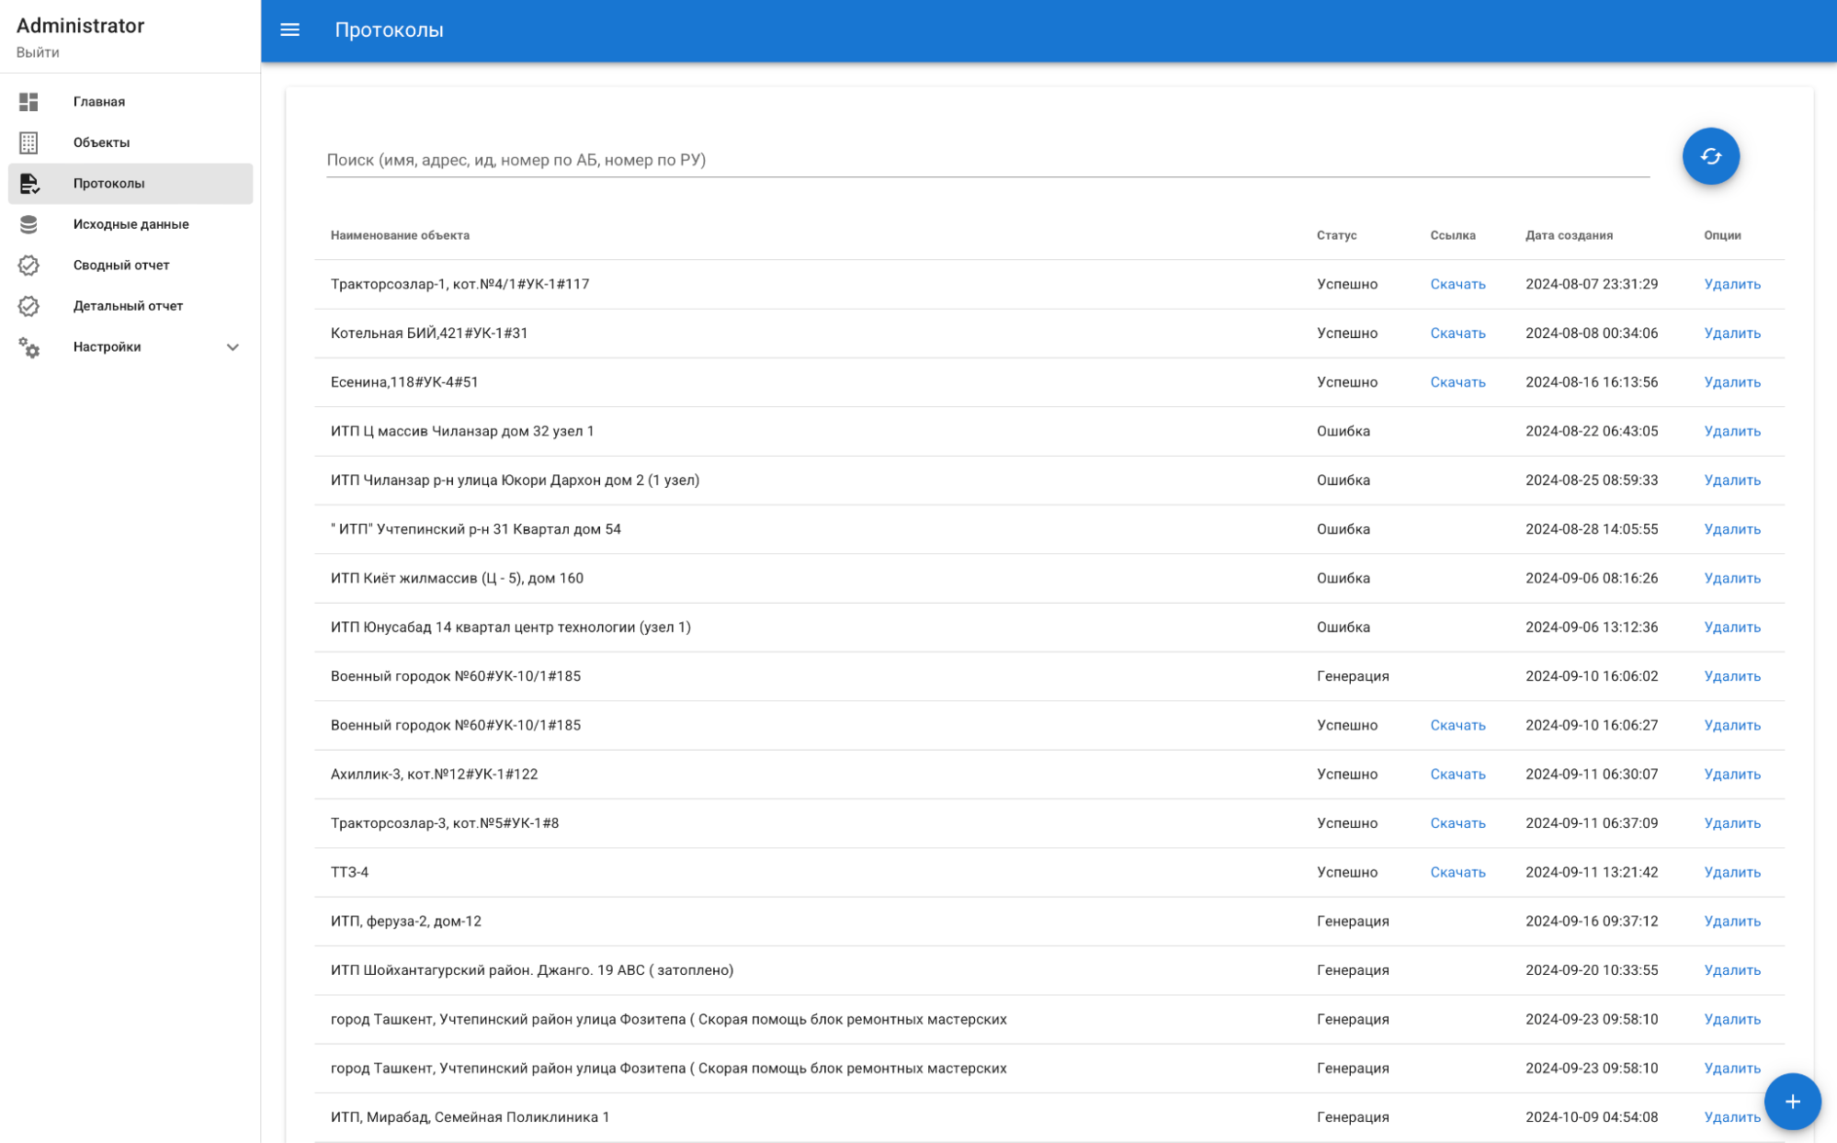Click the refresh round button

[x=1709, y=156]
